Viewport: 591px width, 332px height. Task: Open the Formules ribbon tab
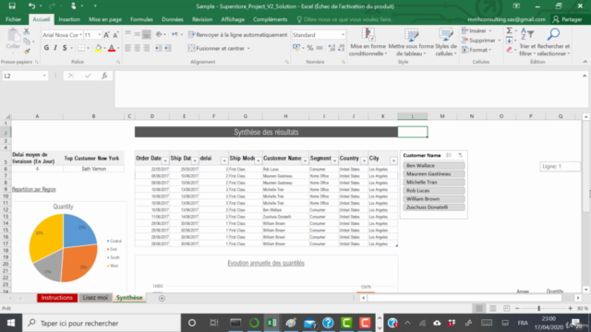(141, 19)
